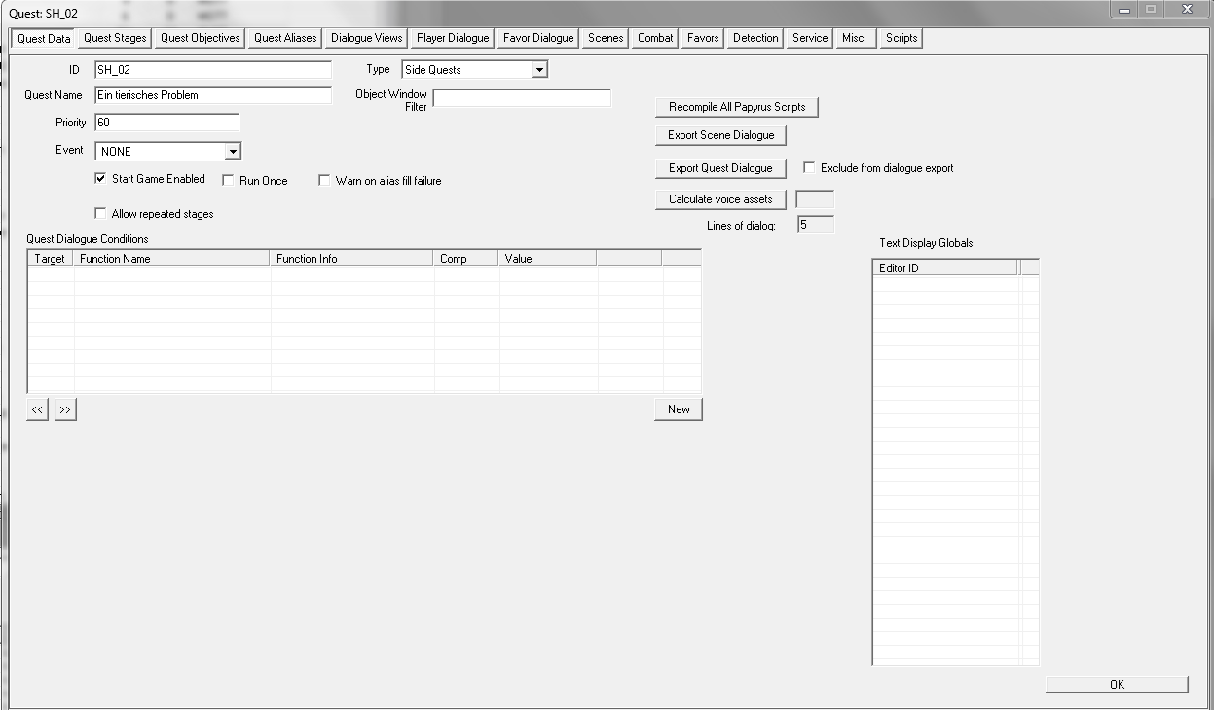Switch to the Quest Stages tab
Image resolution: width=1214 pixels, height=710 pixels.
tap(115, 38)
